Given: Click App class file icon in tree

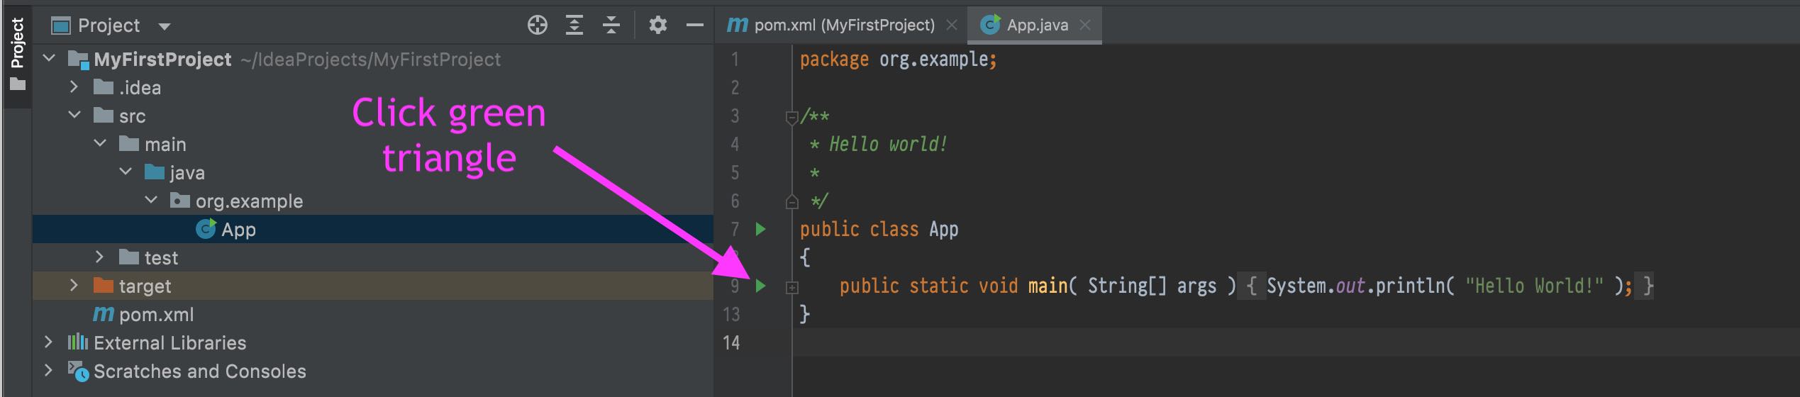Looking at the screenshot, I should point(206,229).
